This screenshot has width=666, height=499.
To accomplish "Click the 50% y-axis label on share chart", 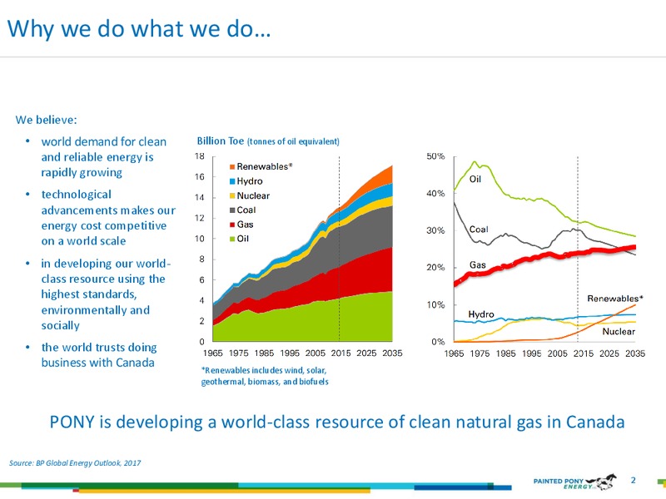I will (x=435, y=156).
